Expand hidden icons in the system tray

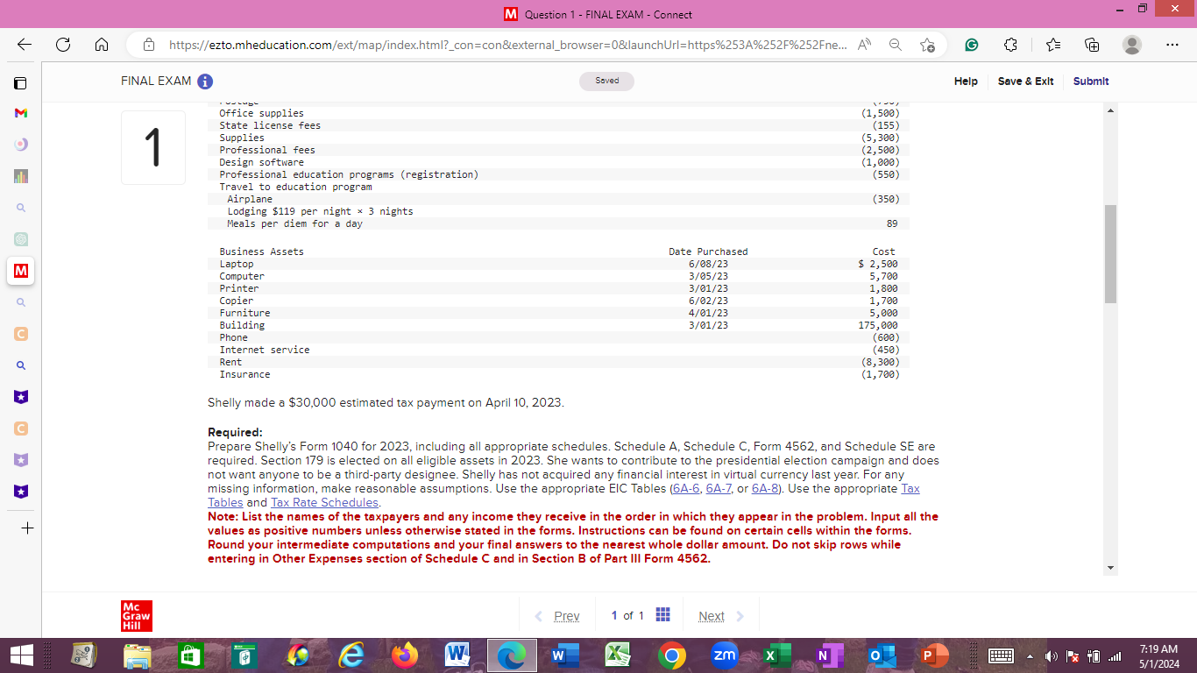[x=1028, y=655]
